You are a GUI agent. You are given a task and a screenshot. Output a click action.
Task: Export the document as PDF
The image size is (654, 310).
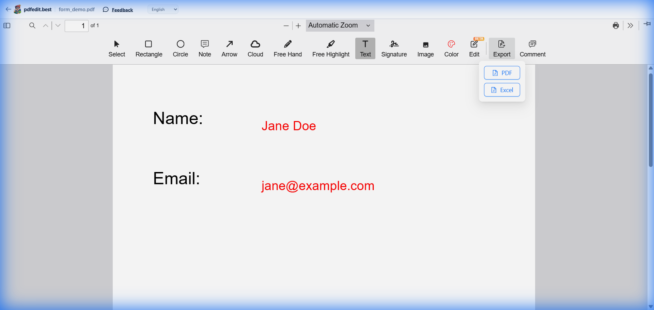(502, 72)
